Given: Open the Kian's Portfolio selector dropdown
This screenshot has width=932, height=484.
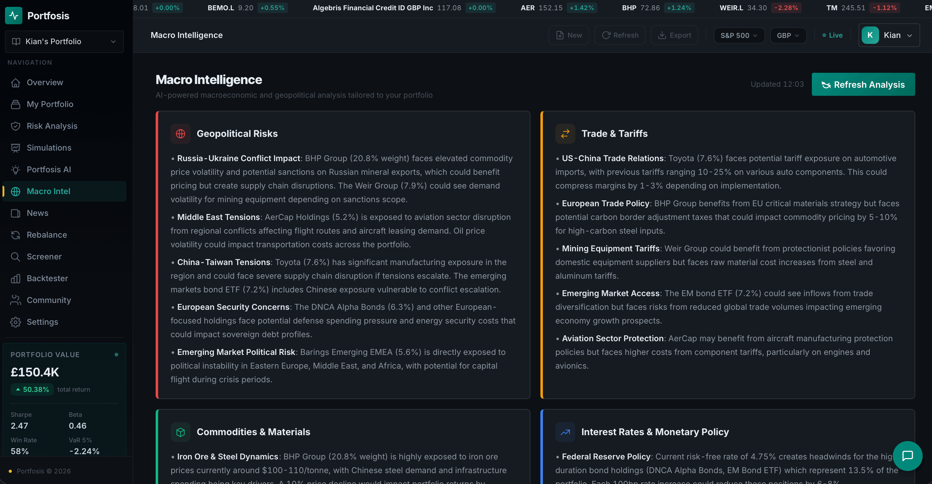Looking at the screenshot, I should point(64,42).
